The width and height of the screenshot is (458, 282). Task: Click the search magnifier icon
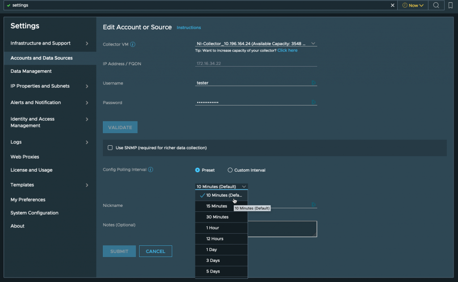click(436, 5)
